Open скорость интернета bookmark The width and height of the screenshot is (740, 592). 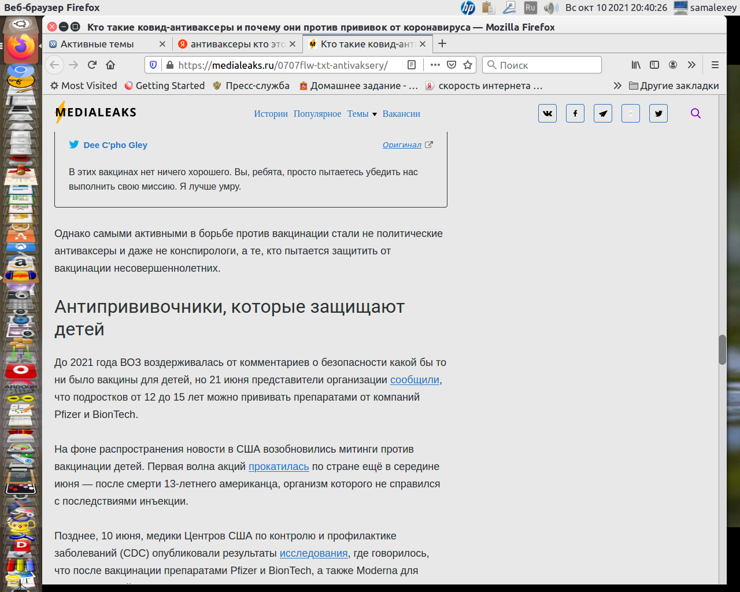tap(484, 86)
